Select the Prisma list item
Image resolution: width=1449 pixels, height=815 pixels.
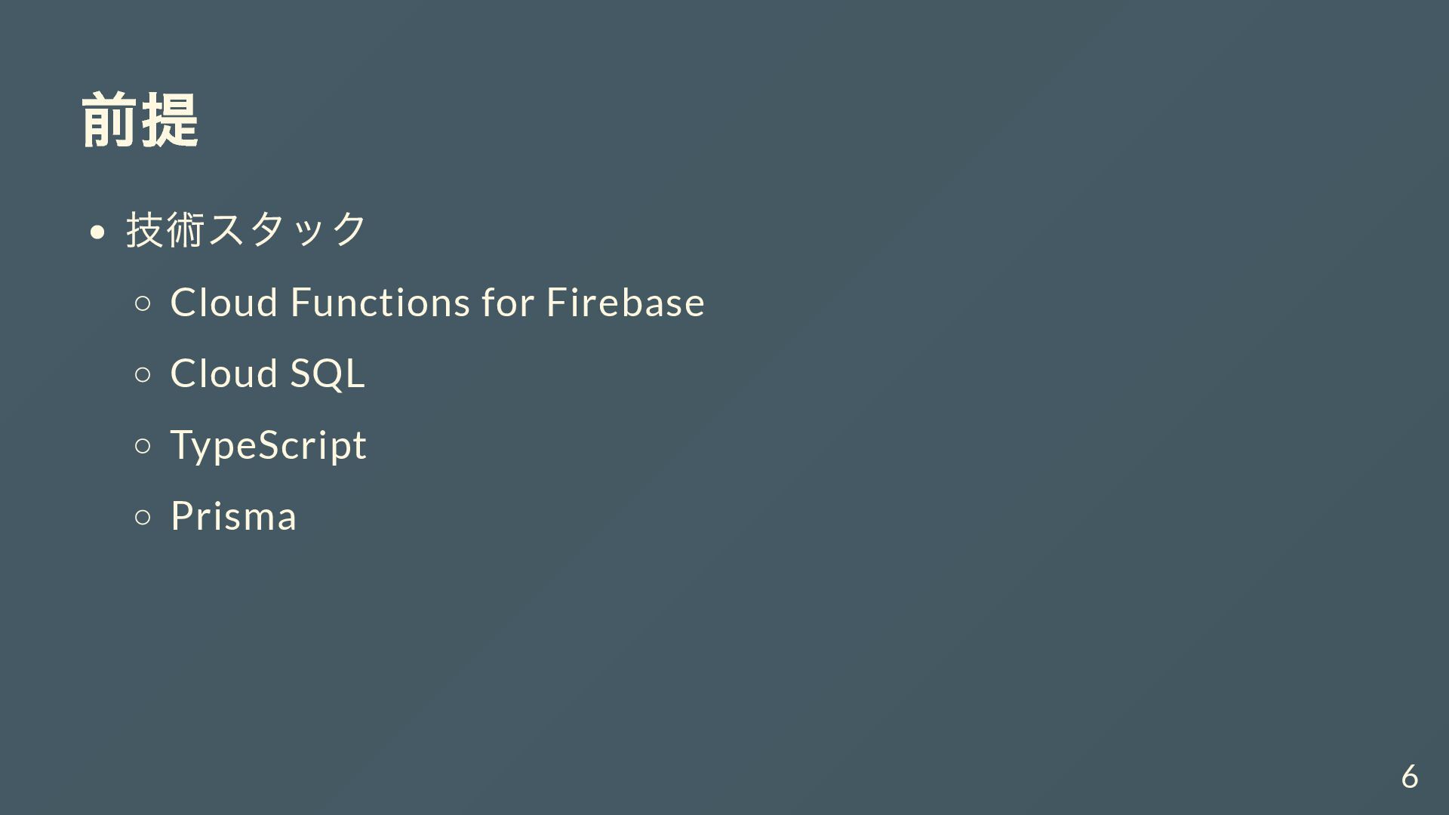(234, 515)
